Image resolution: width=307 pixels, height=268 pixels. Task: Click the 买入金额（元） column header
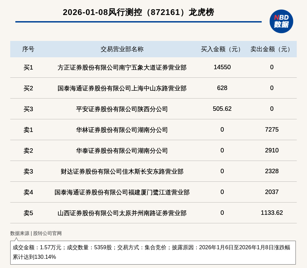[x=222, y=49]
